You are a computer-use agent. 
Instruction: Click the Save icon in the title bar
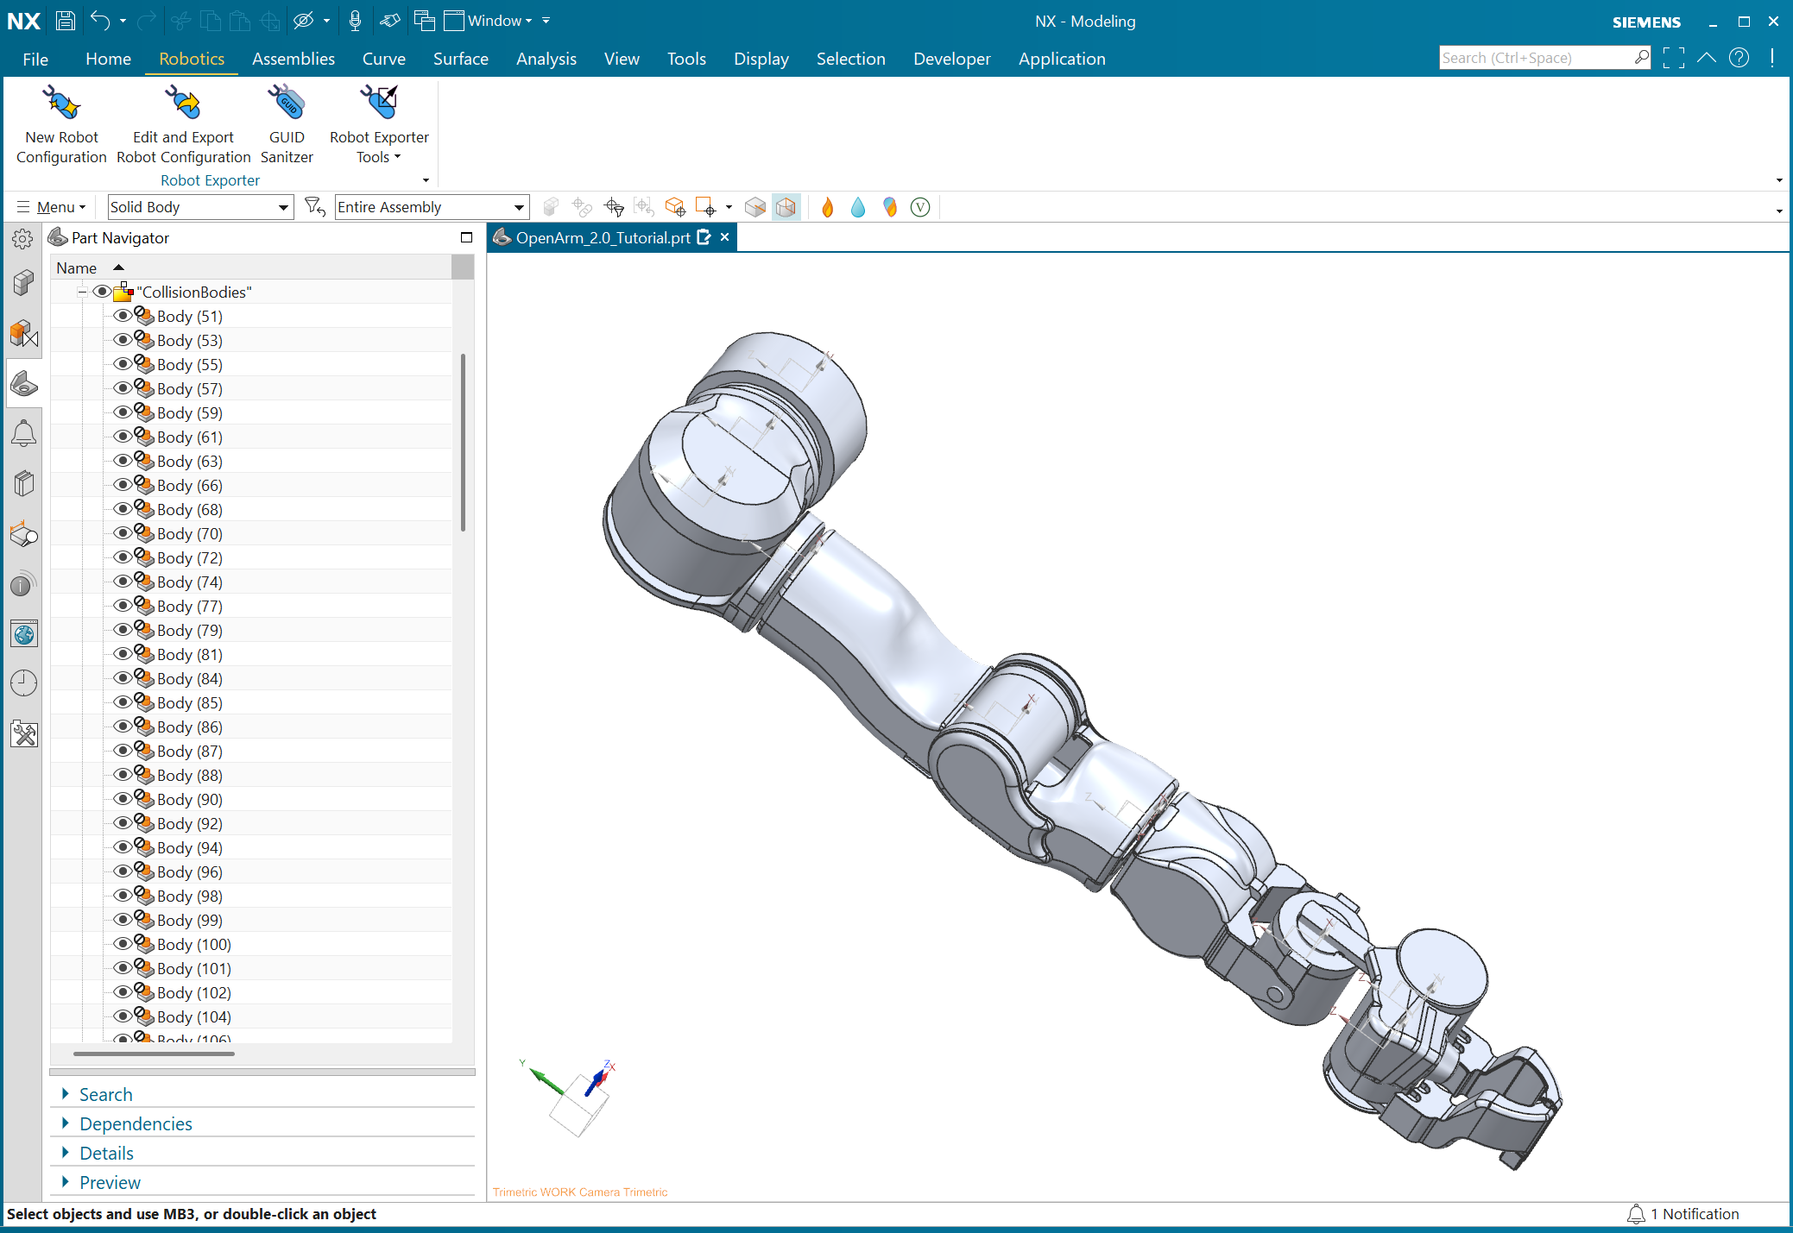[65, 21]
